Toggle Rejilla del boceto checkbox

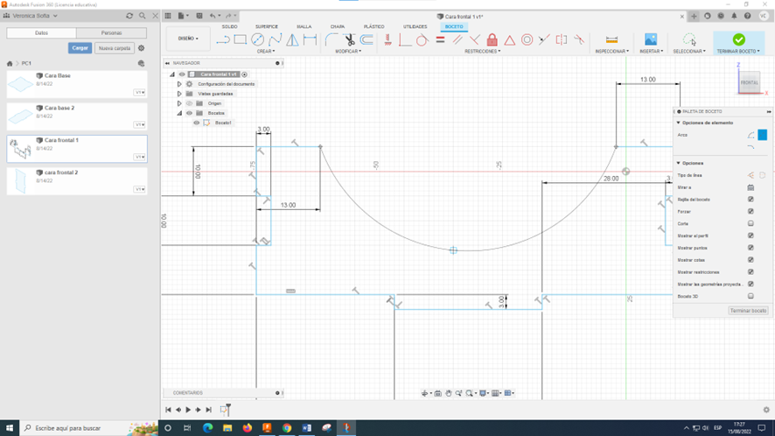pyautogui.click(x=751, y=200)
